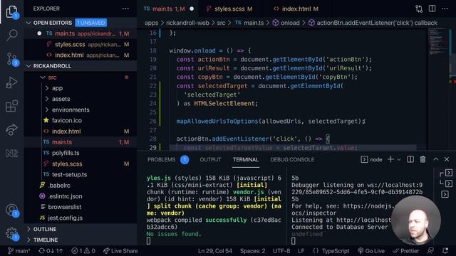Open editor More Actions ellipsis
Viewport: 456px width, 256px height.
(445, 9)
